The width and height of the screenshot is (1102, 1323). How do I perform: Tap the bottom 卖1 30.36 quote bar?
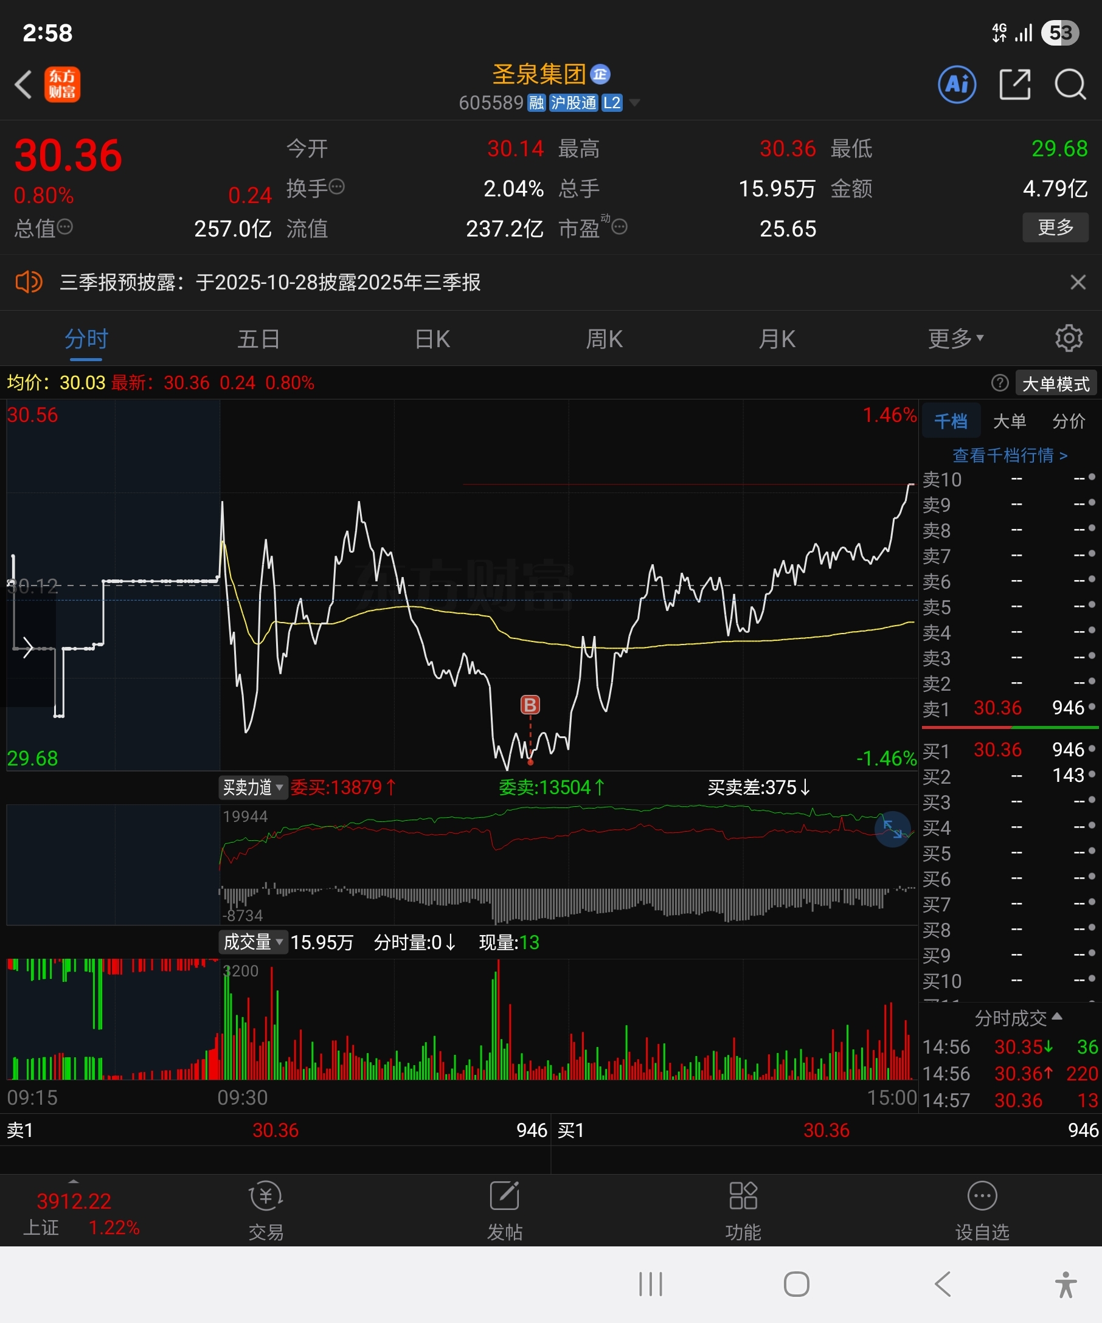click(275, 1130)
